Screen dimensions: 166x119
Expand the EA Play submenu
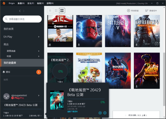39,37
